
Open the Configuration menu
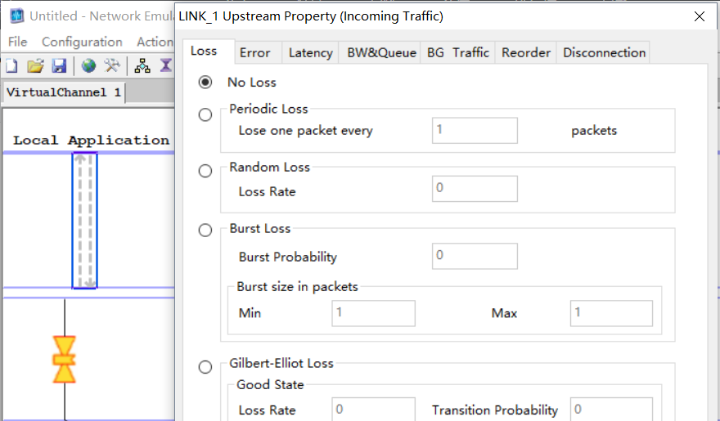[x=82, y=42]
